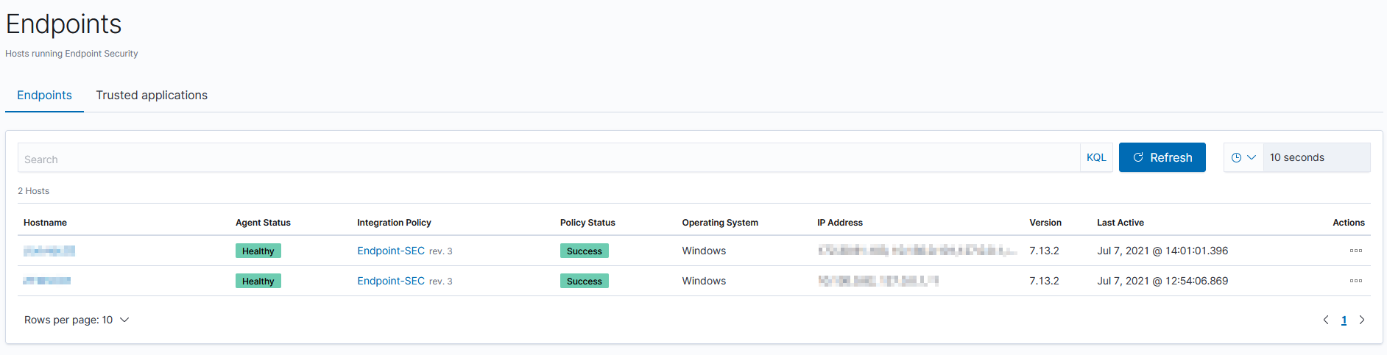Image resolution: width=1387 pixels, height=355 pixels.
Task: Click the Refresh button
Action: (x=1162, y=157)
